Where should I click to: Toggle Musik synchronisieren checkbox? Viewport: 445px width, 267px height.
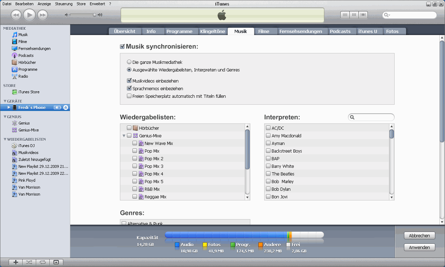coord(122,46)
